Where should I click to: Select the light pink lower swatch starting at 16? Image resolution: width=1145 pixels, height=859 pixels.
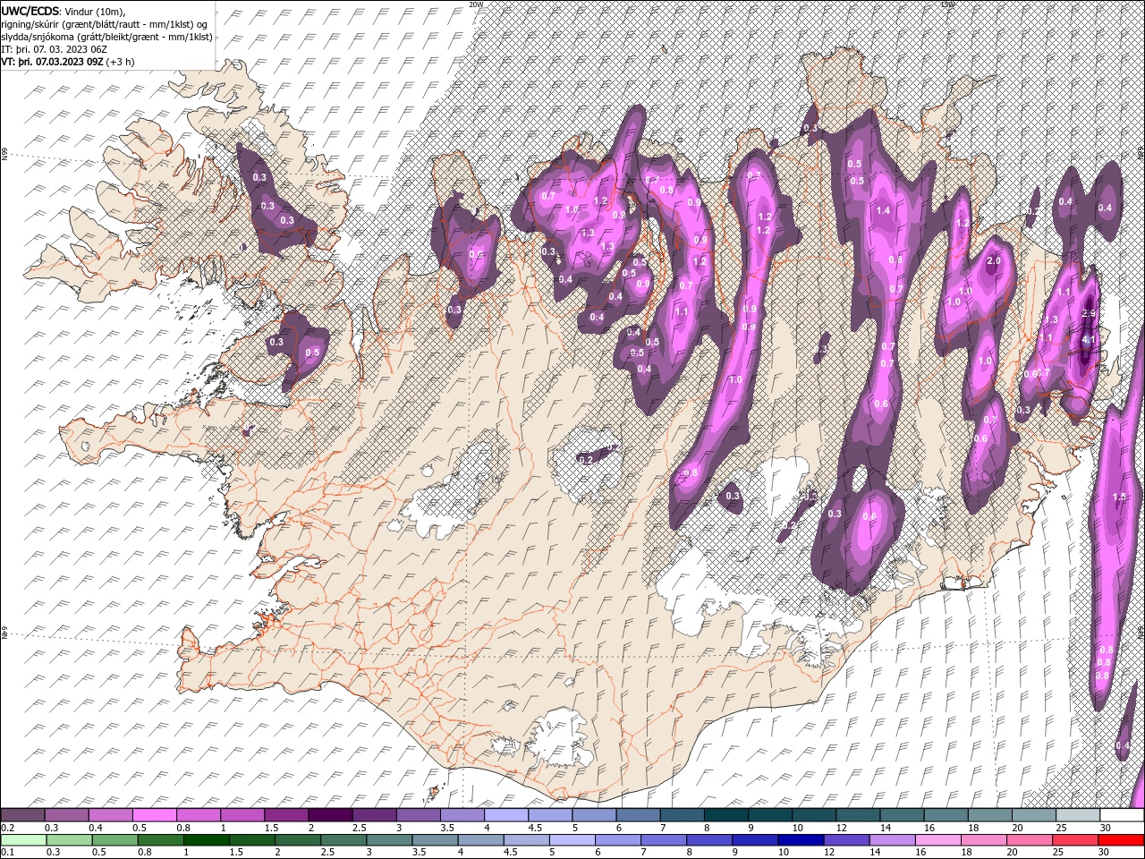click(938, 839)
